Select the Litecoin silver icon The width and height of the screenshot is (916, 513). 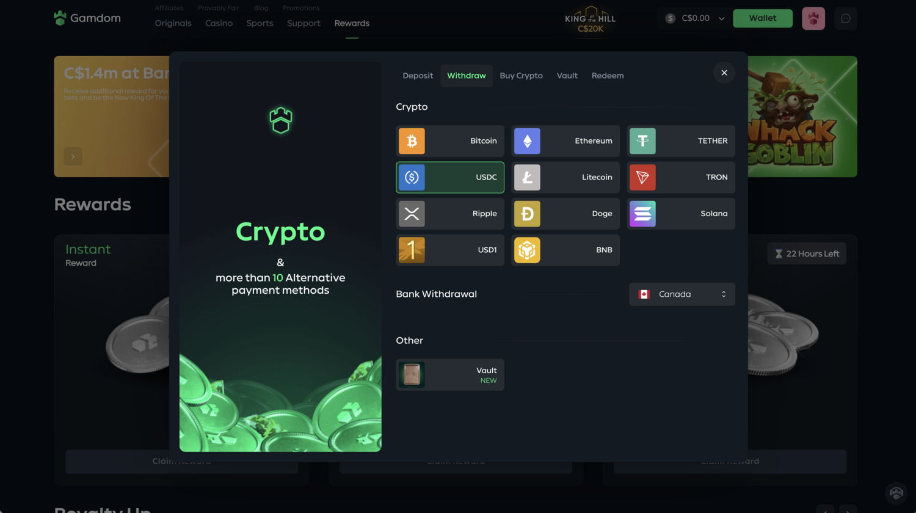527,177
